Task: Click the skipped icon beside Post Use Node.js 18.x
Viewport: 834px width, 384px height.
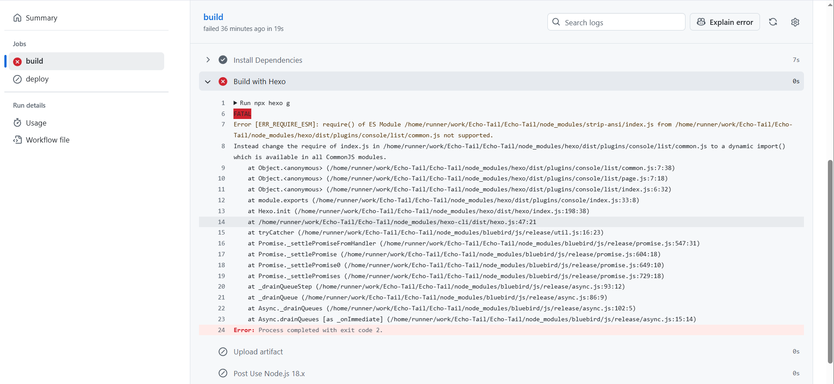Action: tap(223, 373)
